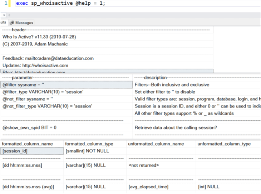Select the @filter_type VARCHAR(10) = 'session' cell
The height and width of the screenshot is (194, 261).
click(x=67, y=92)
